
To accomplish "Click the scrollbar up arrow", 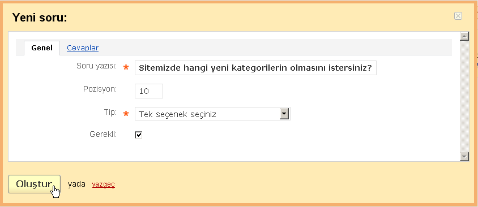I will point(464,36).
